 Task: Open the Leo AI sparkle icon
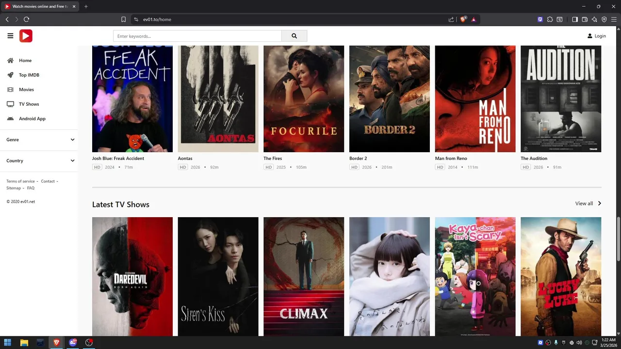tap(594, 19)
